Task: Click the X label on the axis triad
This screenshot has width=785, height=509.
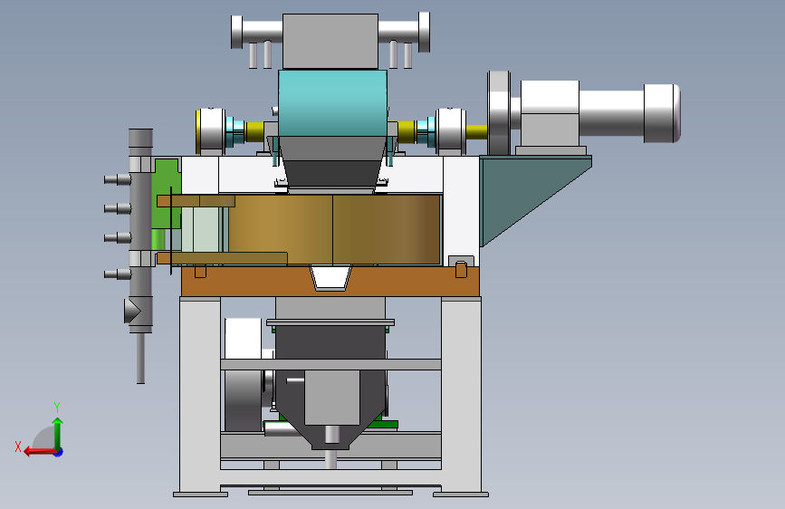Action: (18, 447)
